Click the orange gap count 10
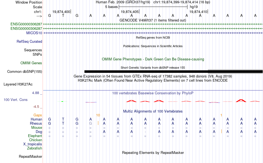Screen dimensions: 263x163 98,115
